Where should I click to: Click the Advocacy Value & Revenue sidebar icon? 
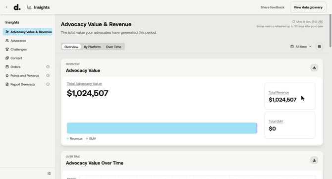pos(7,32)
